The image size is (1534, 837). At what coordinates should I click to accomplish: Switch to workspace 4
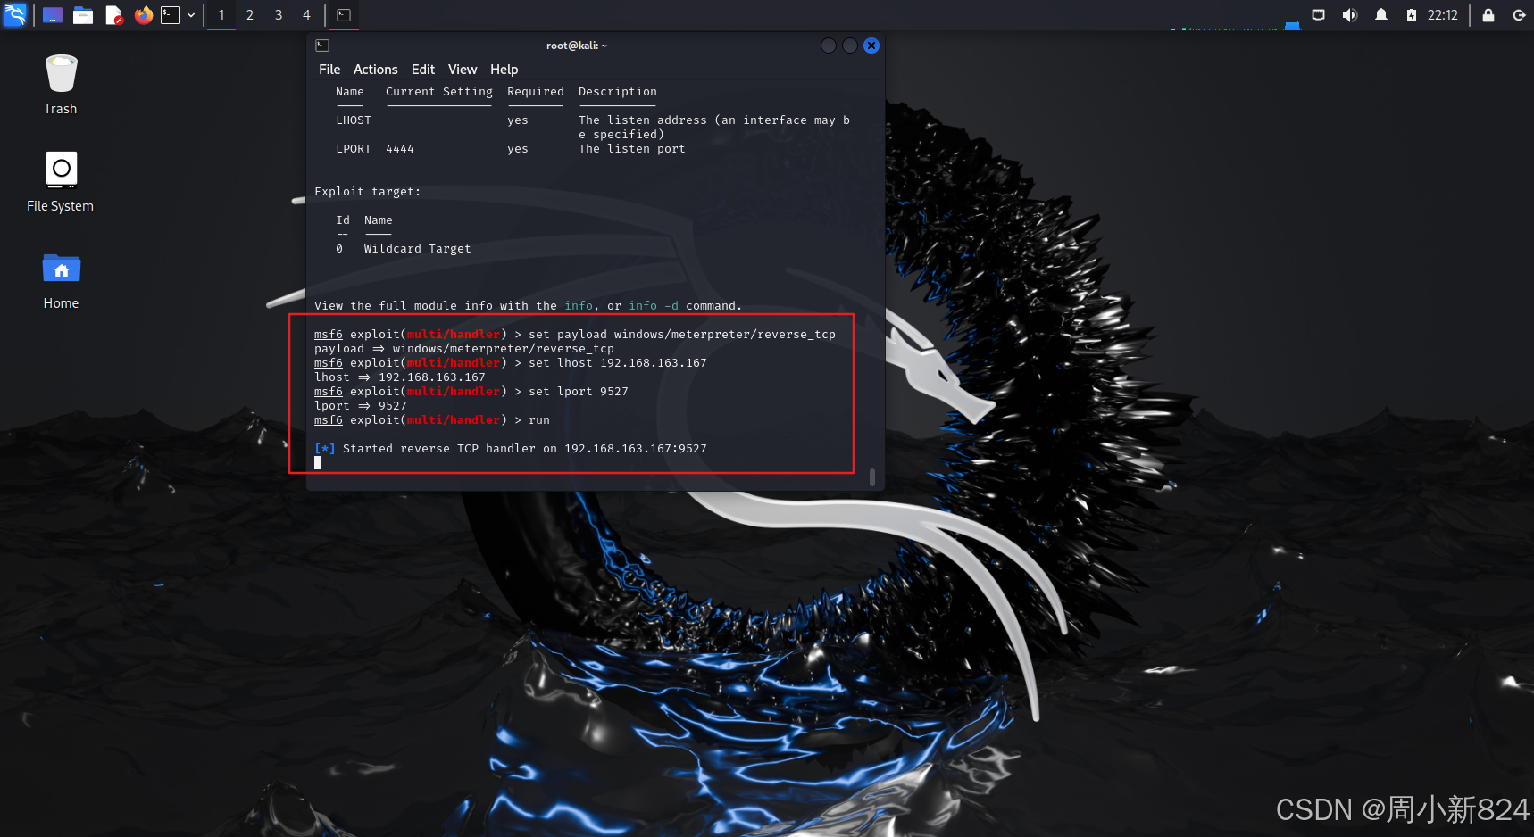(306, 15)
